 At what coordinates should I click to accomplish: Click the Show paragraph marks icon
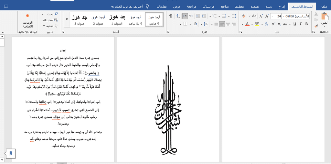click(x=171, y=16)
